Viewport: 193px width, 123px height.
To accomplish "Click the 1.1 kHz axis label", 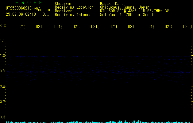I will [x=2, y=40].
